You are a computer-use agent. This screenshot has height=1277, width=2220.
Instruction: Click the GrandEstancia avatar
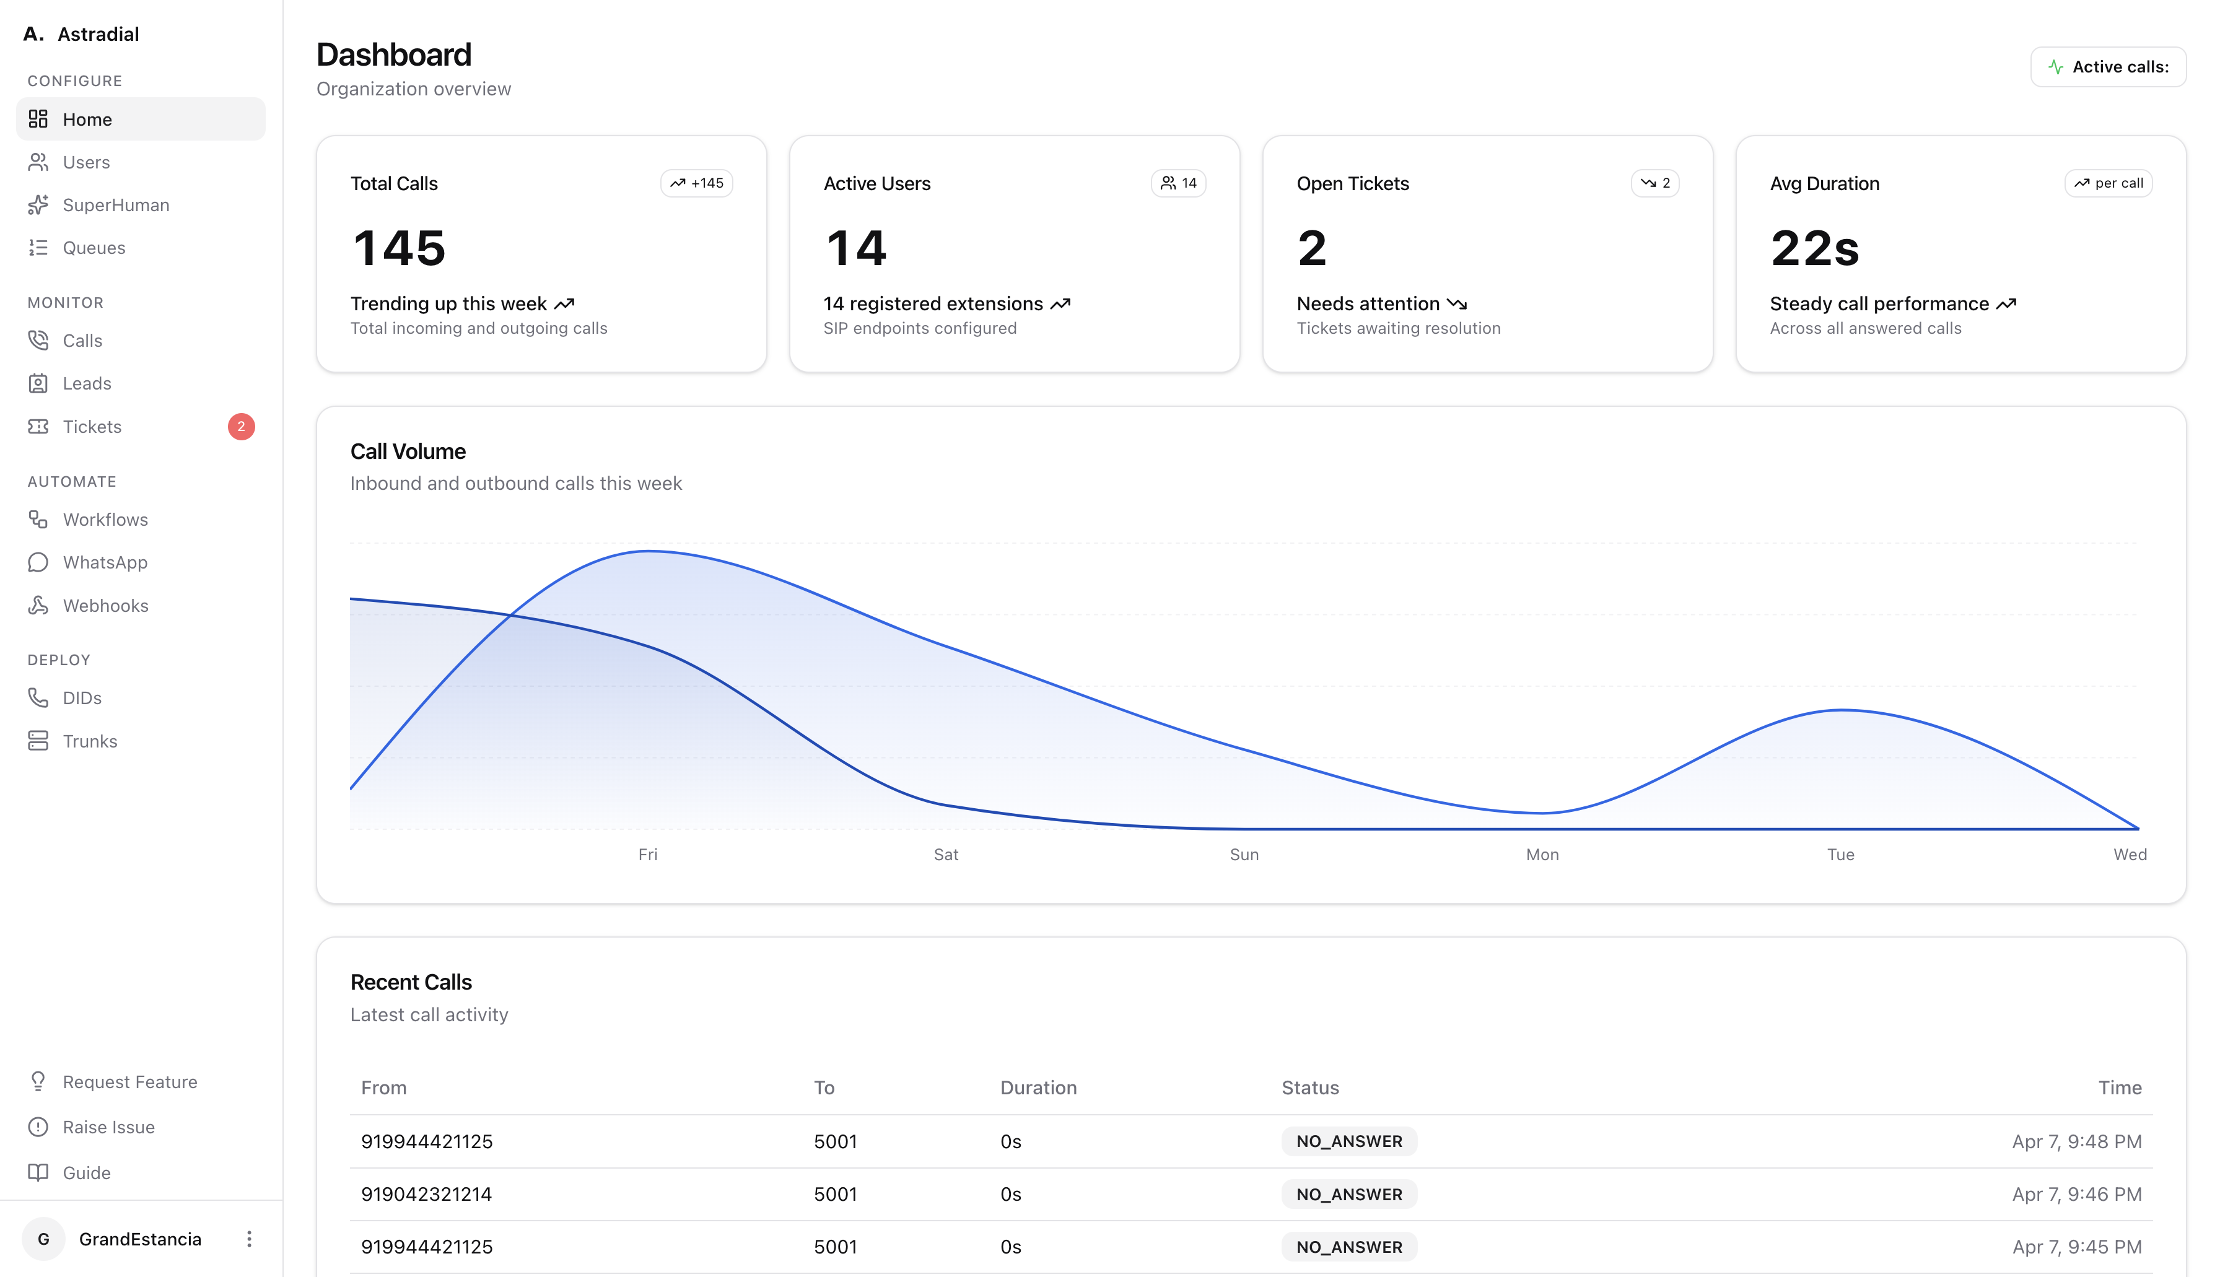[44, 1239]
